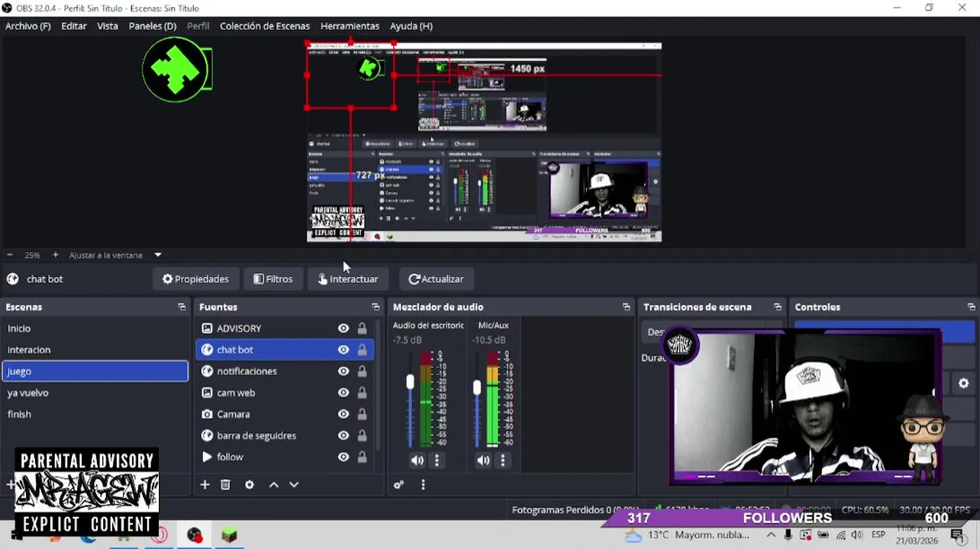Screen dimensions: 980x549
Task: Open the Ayuda (H) menu
Action: 411,26
